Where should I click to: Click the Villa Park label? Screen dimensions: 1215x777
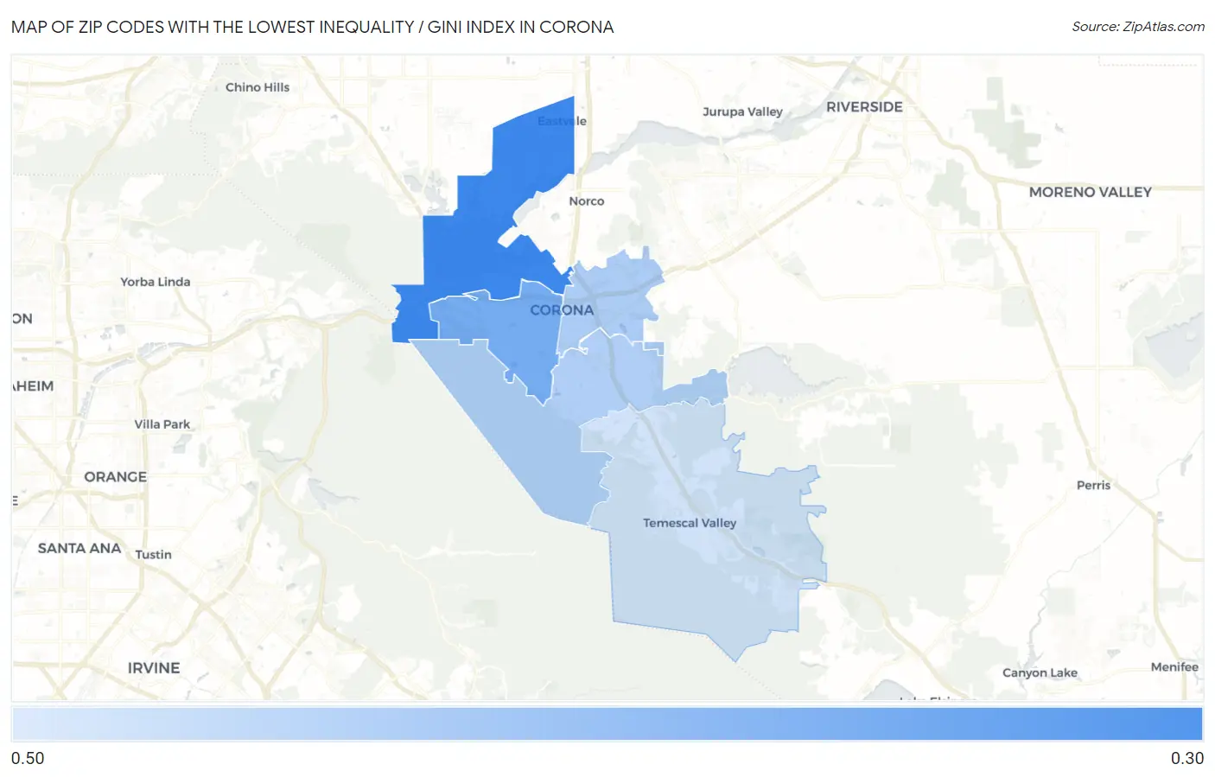coord(162,424)
